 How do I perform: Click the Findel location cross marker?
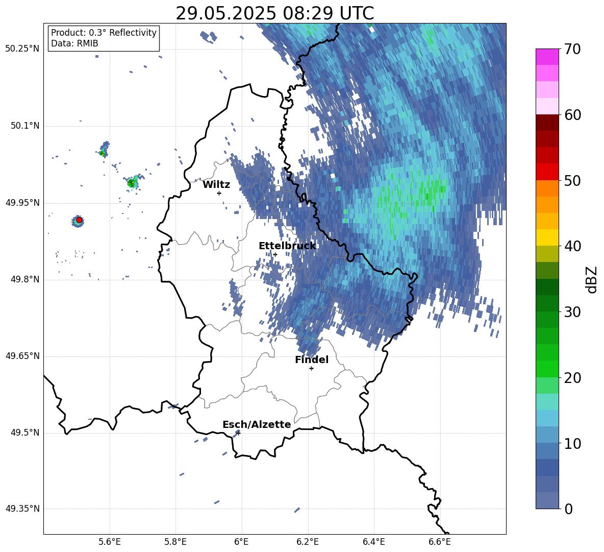[x=311, y=369]
